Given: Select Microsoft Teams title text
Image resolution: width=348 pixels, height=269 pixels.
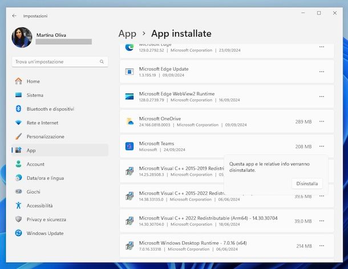Looking at the screenshot, I should 157,144.
